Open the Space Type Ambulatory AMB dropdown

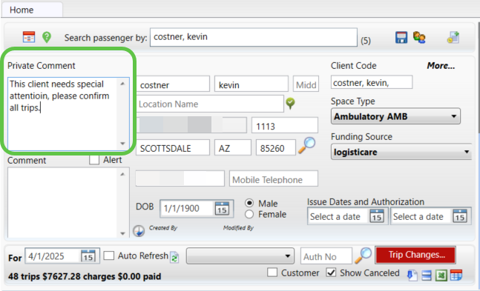point(395,116)
